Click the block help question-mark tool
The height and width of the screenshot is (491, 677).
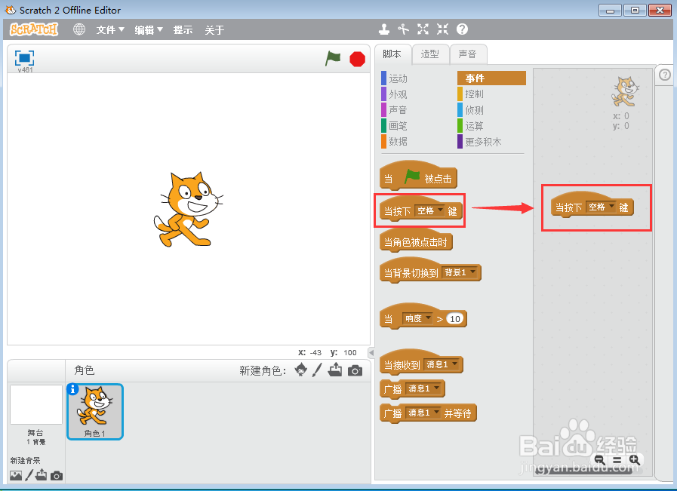[462, 29]
